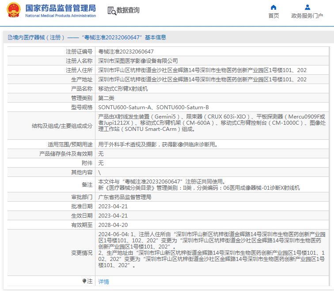
Task: Click the 变更情况 row label
Action: click(x=82, y=253)
